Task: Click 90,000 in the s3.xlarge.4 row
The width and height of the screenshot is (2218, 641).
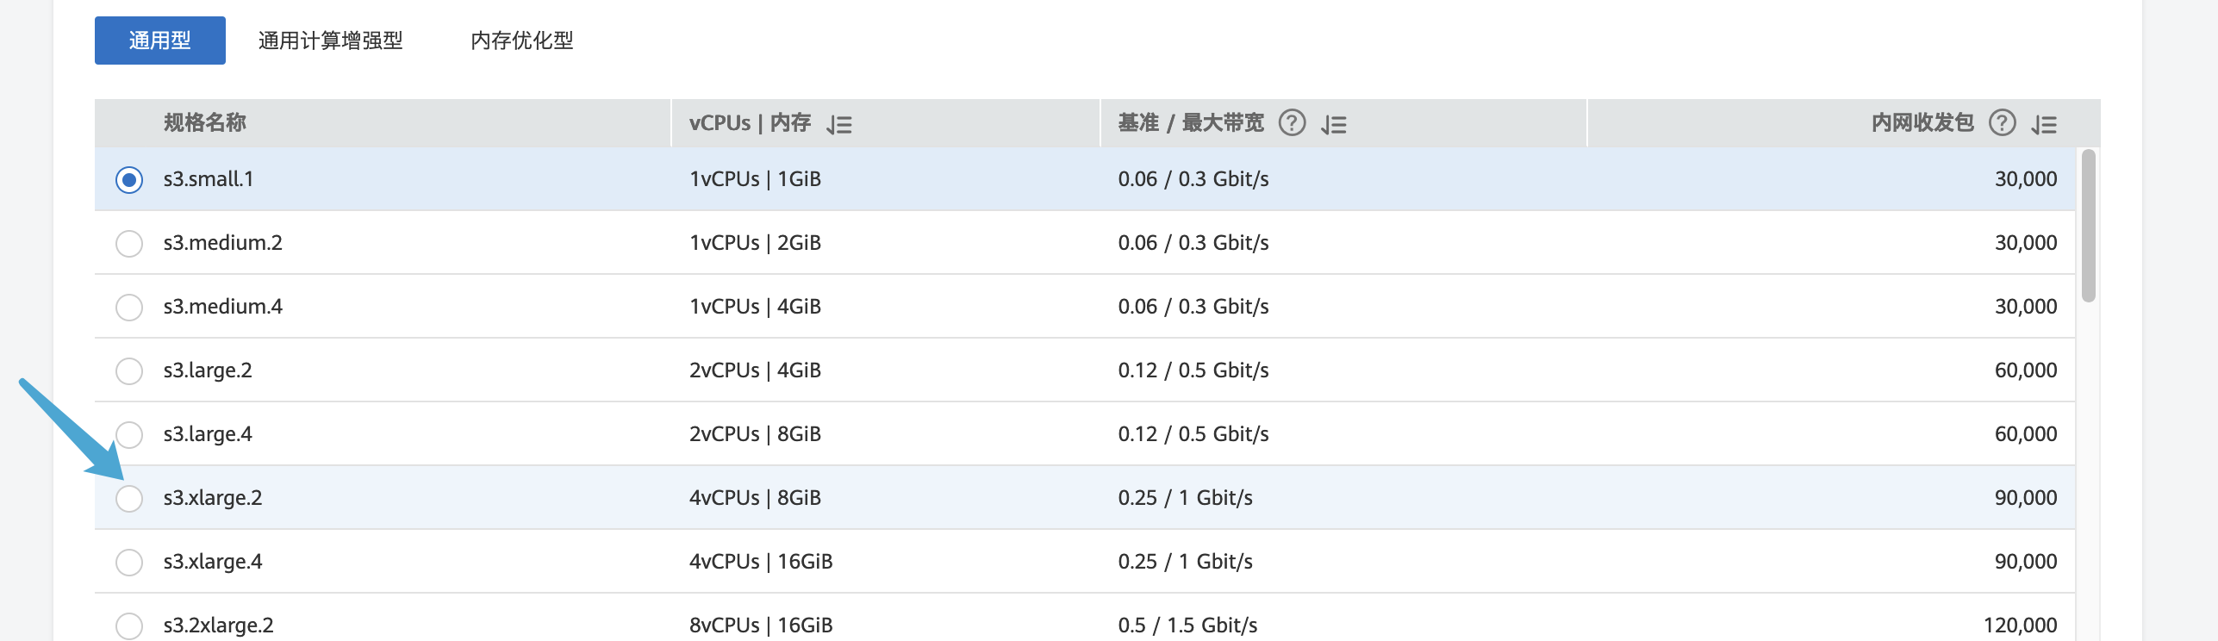Action: coord(2026,562)
